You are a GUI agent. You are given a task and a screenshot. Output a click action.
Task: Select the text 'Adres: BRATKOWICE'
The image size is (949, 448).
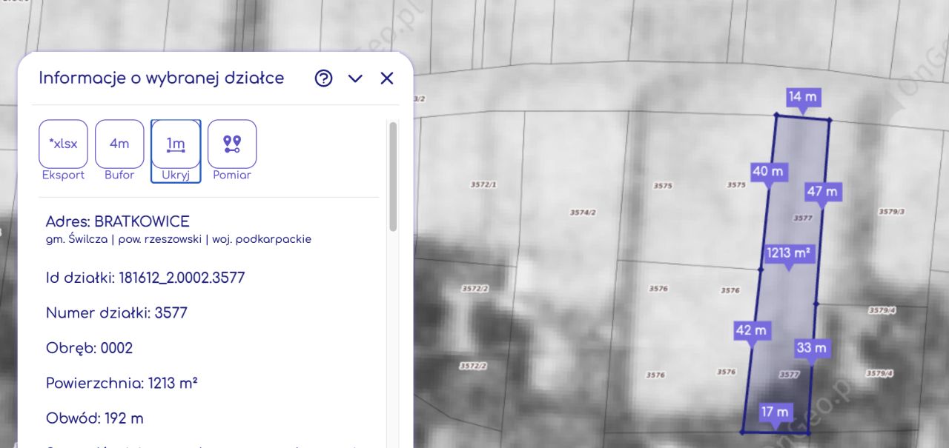(x=118, y=221)
